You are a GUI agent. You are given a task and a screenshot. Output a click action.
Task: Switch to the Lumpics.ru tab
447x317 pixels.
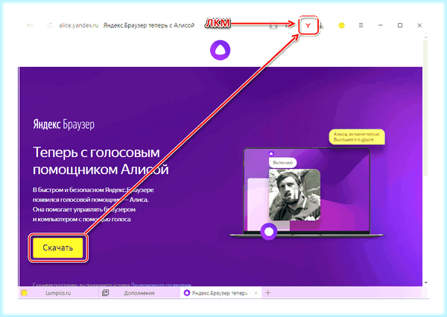[58, 292]
